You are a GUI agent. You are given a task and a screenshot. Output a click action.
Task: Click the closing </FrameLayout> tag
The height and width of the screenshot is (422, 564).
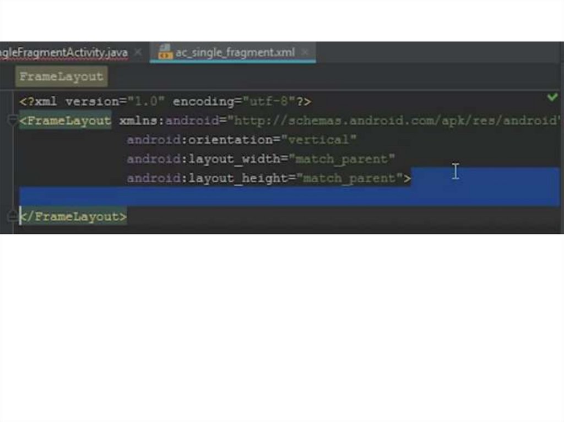73,217
